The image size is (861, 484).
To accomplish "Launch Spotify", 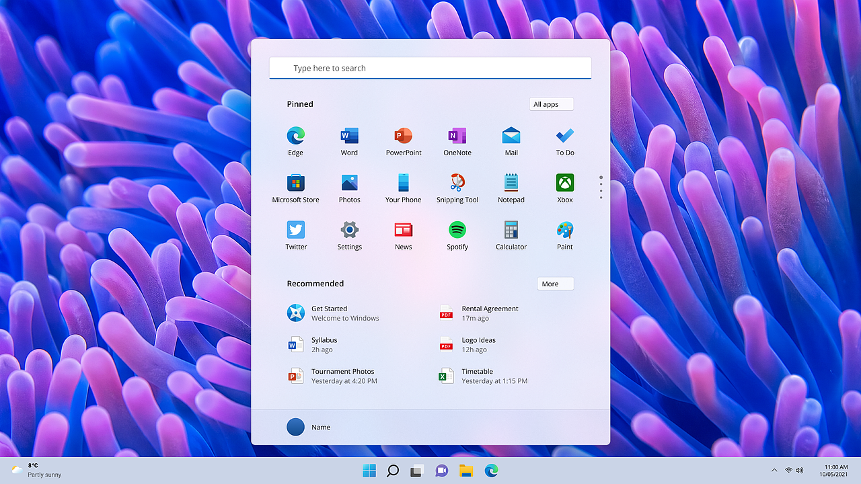I will tap(457, 235).
